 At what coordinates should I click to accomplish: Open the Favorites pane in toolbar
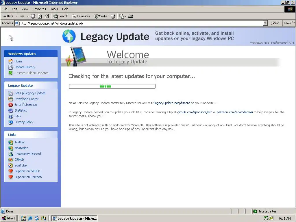tap(81, 16)
